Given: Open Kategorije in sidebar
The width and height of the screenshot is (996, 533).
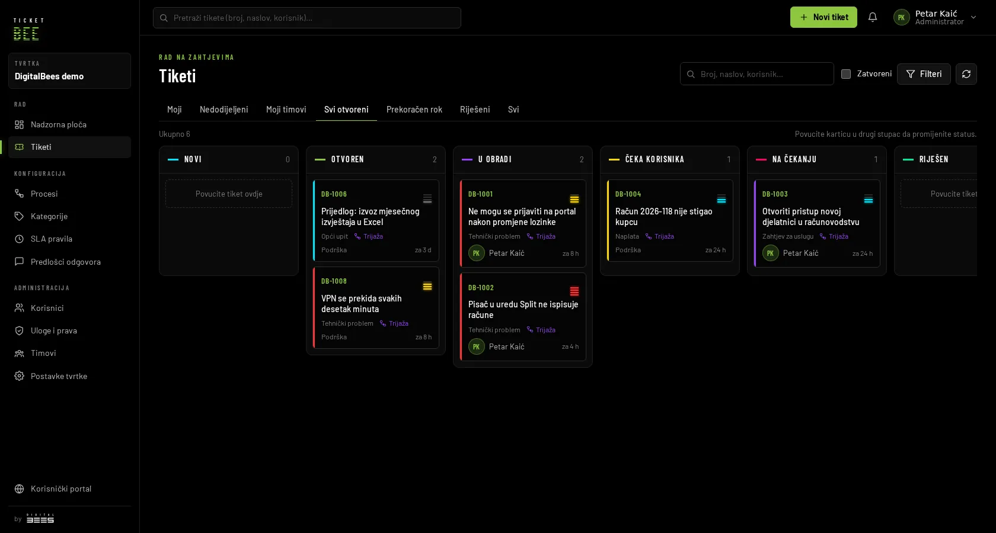Looking at the screenshot, I should click(x=69, y=216).
